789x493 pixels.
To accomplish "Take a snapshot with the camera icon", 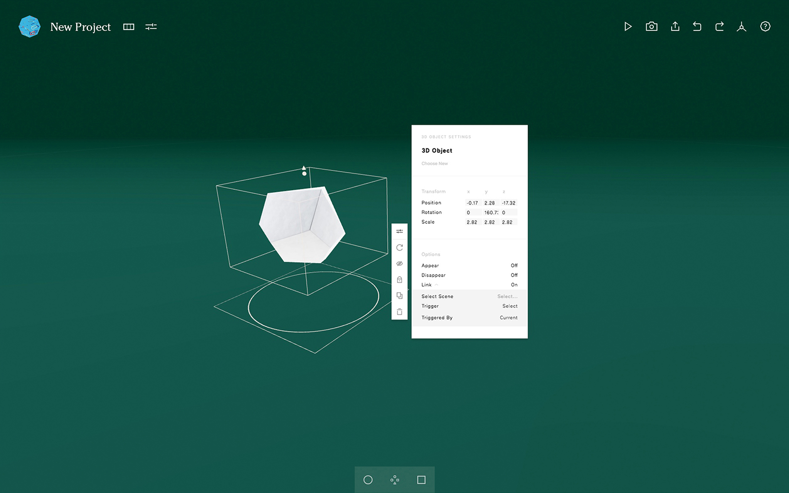I will (x=651, y=27).
